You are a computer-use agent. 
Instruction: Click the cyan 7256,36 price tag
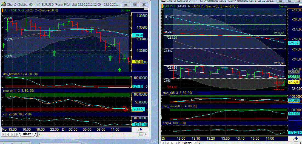pos(294,43)
